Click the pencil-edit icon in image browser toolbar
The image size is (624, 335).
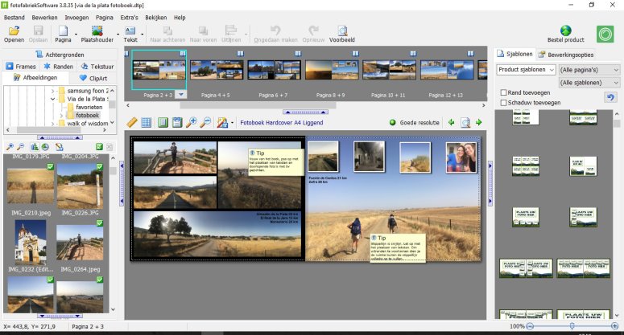pos(60,147)
